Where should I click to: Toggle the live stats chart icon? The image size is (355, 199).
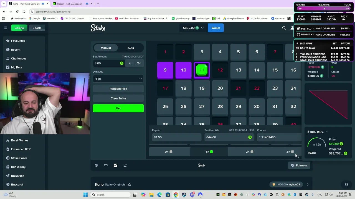115,165
